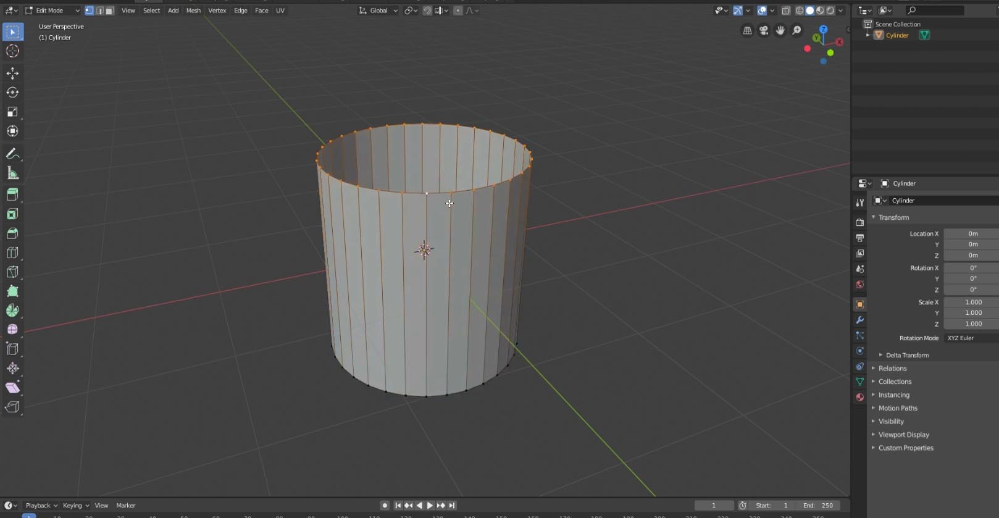999x518 pixels.
Task: Open the UV menu
Action: pyautogui.click(x=280, y=10)
